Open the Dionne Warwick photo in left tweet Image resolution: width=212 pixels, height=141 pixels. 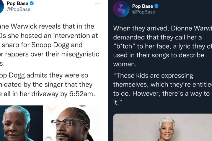click(22, 123)
